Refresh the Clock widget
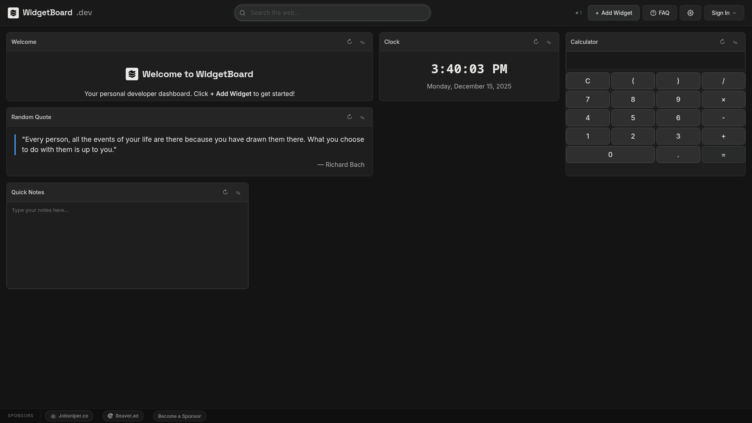 point(536,42)
